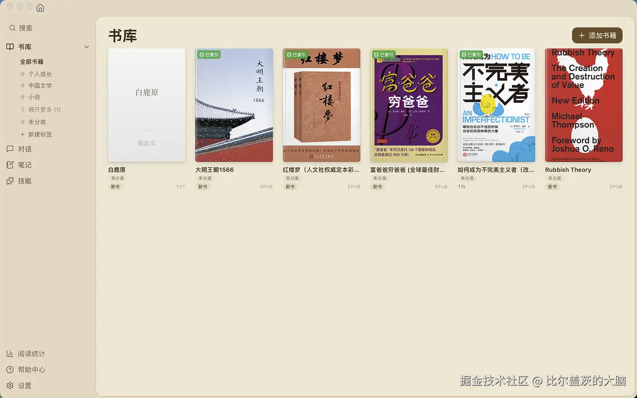Image resolution: width=637 pixels, height=398 pixels.
Task: Collapse the 书库 section with its chevron
Action: pyautogui.click(x=86, y=46)
